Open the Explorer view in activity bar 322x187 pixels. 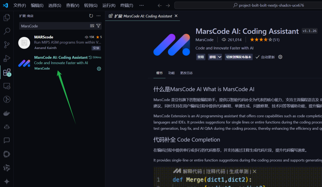(7, 18)
